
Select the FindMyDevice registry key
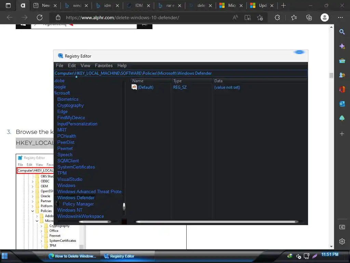[x=71, y=118]
